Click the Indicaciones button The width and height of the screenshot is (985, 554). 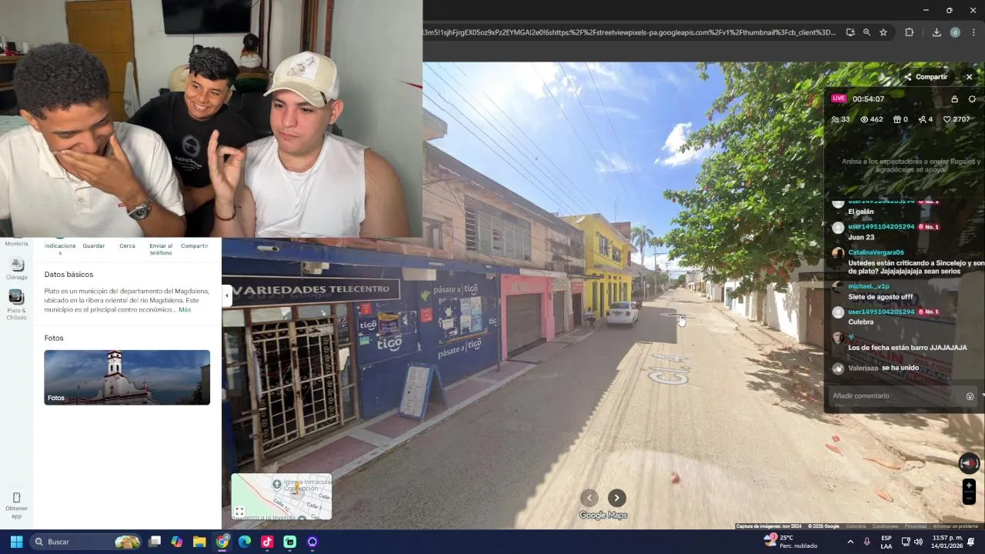pos(60,249)
